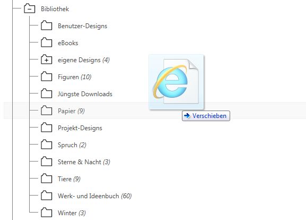Click the Sterne & Nacht folder icon
This screenshot has height=220, width=306.
pyautogui.click(x=47, y=162)
